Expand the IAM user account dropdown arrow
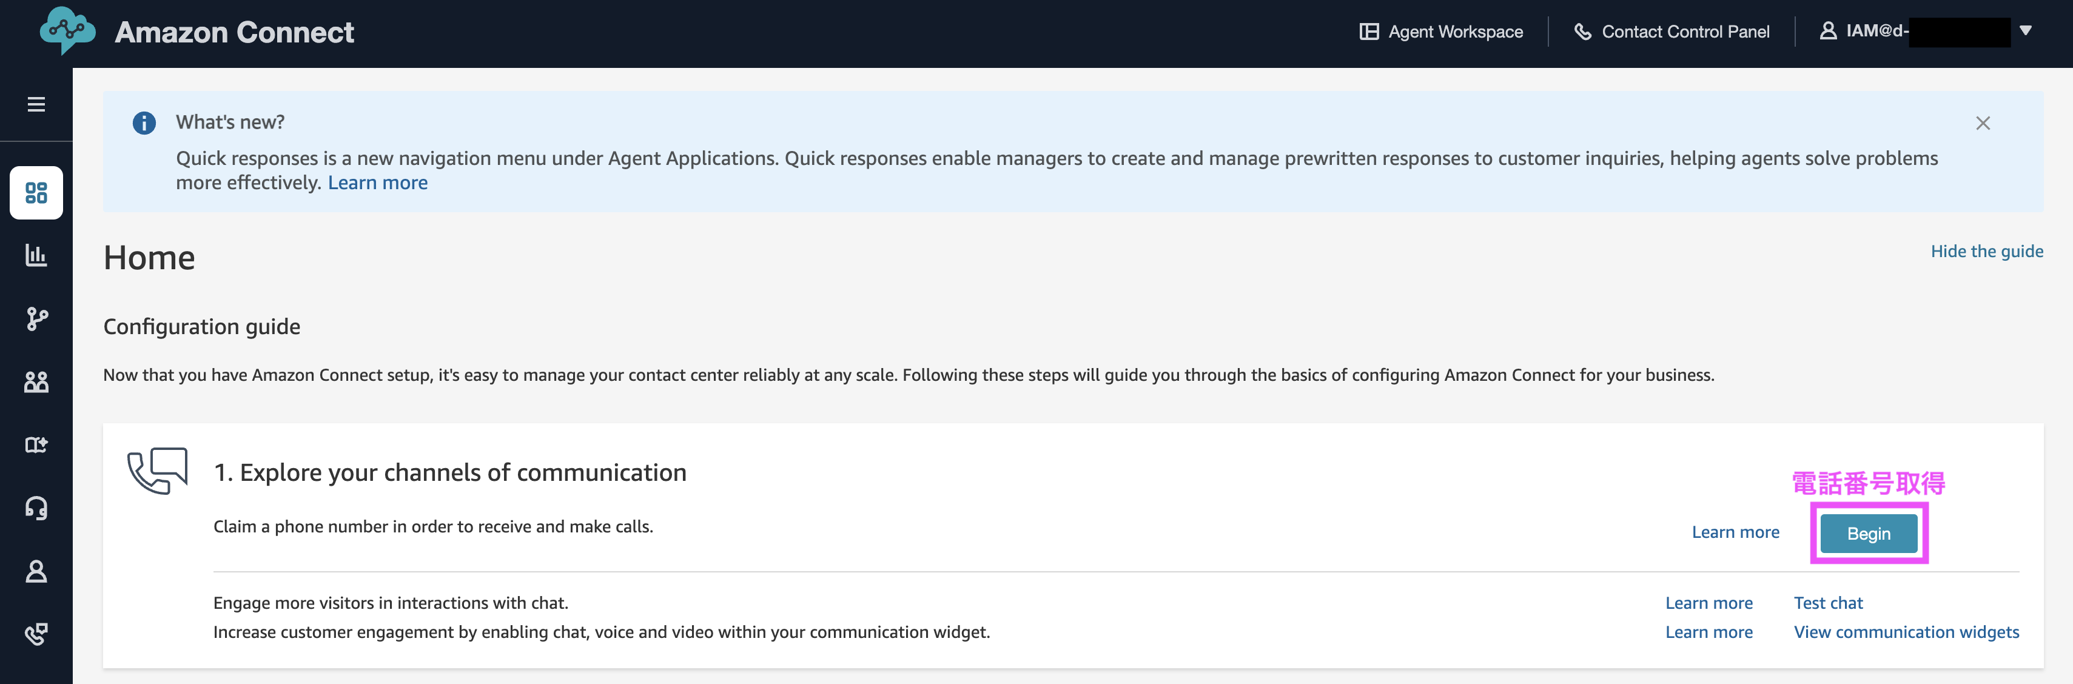The height and width of the screenshot is (684, 2073). pos(2026,30)
